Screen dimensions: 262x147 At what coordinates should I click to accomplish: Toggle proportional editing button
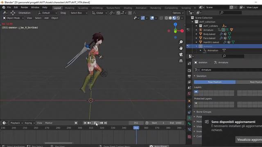130,13
